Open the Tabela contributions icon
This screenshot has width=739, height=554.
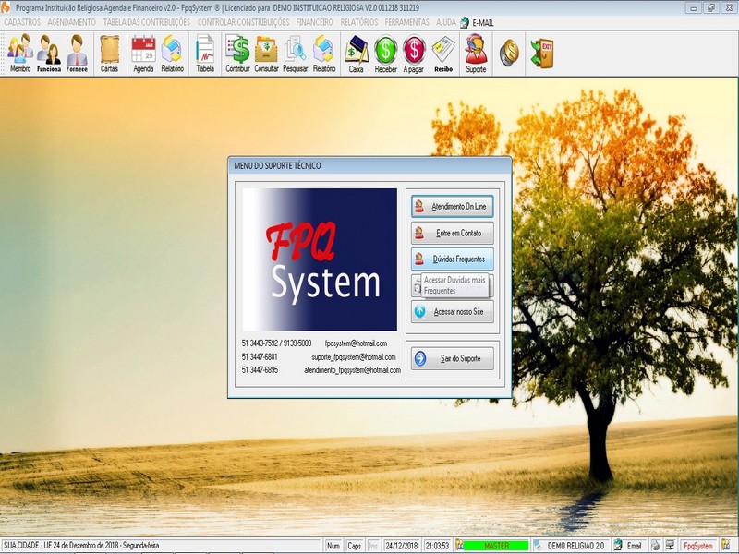pos(205,54)
